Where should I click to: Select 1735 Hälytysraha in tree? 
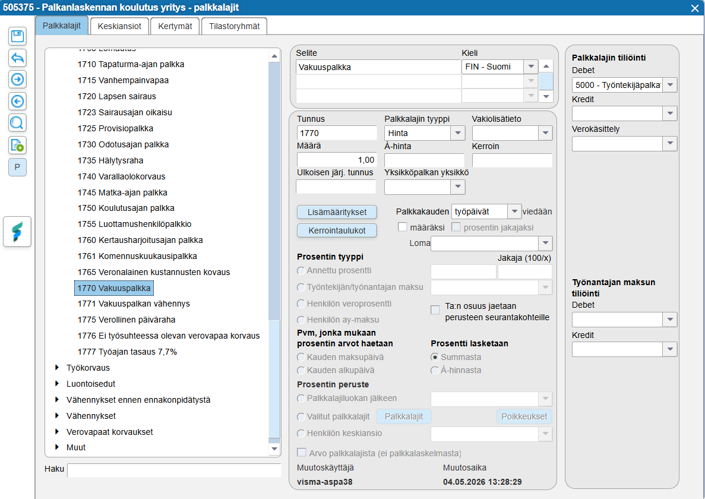point(110,160)
